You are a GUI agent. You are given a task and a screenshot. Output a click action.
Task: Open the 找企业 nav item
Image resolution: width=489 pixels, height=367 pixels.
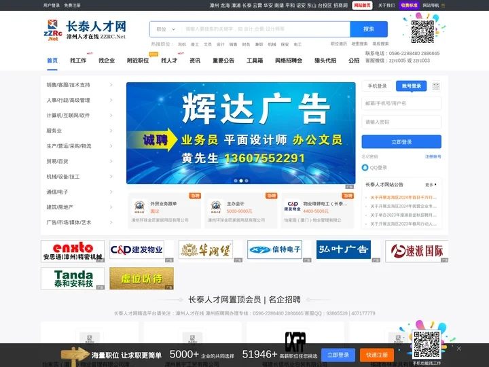tap(107, 60)
